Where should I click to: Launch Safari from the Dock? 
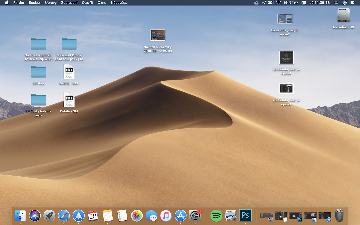point(64,216)
